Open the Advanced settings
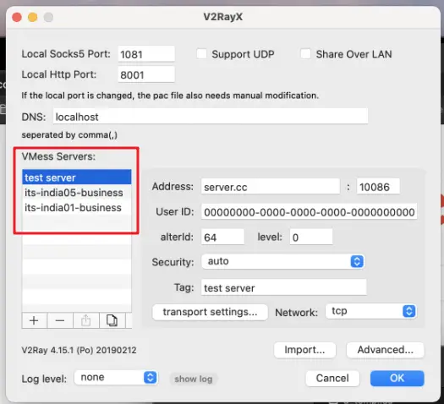The height and width of the screenshot is (404, 444). point(385,350)
